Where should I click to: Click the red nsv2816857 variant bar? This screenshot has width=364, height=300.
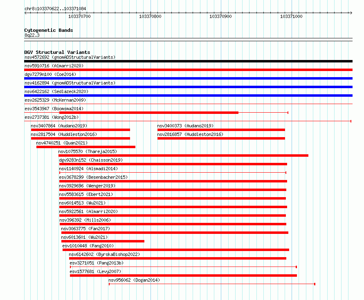click(x=221, y=138)
